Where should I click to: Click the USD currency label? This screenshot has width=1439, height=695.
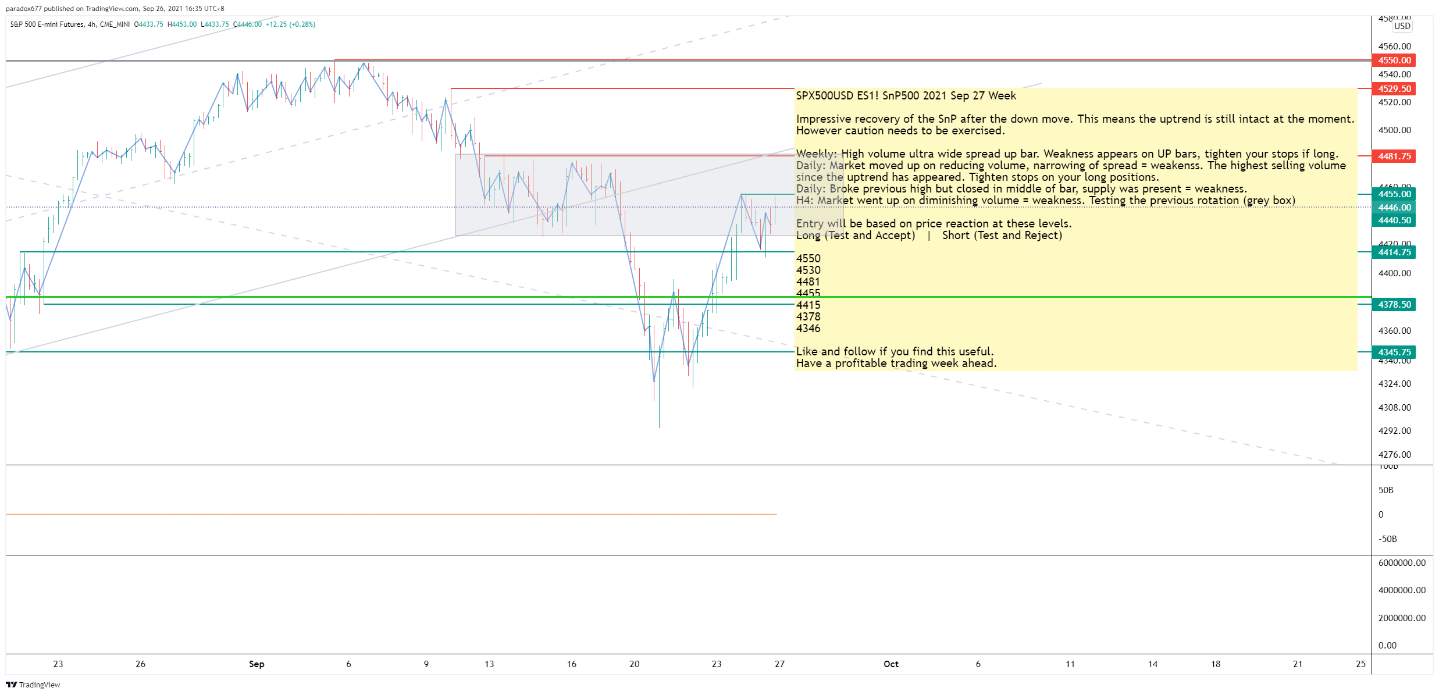pyautogui.click(x=1402, y=26)
